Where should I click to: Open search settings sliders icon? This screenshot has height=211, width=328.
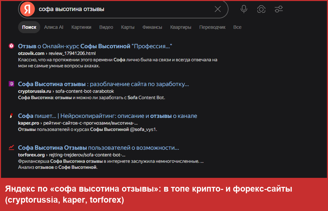coord(279,9)
